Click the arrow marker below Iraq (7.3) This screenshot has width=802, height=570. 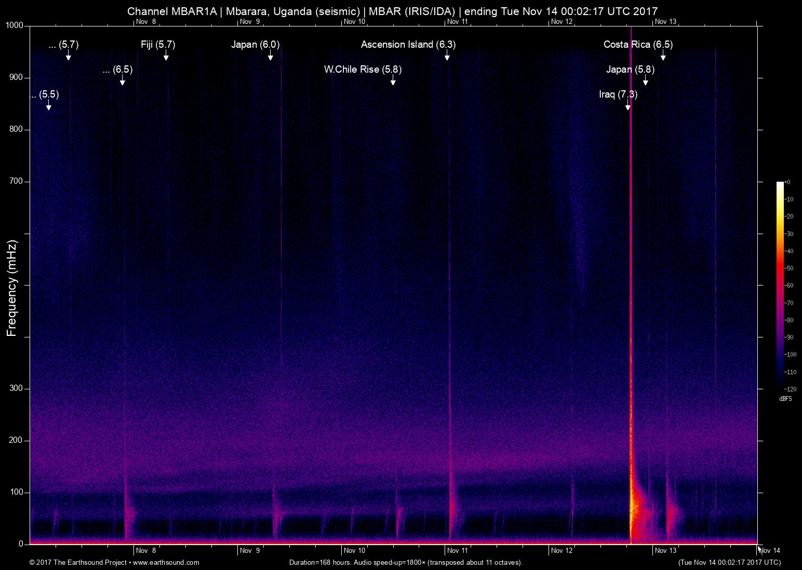click(628, 106)
